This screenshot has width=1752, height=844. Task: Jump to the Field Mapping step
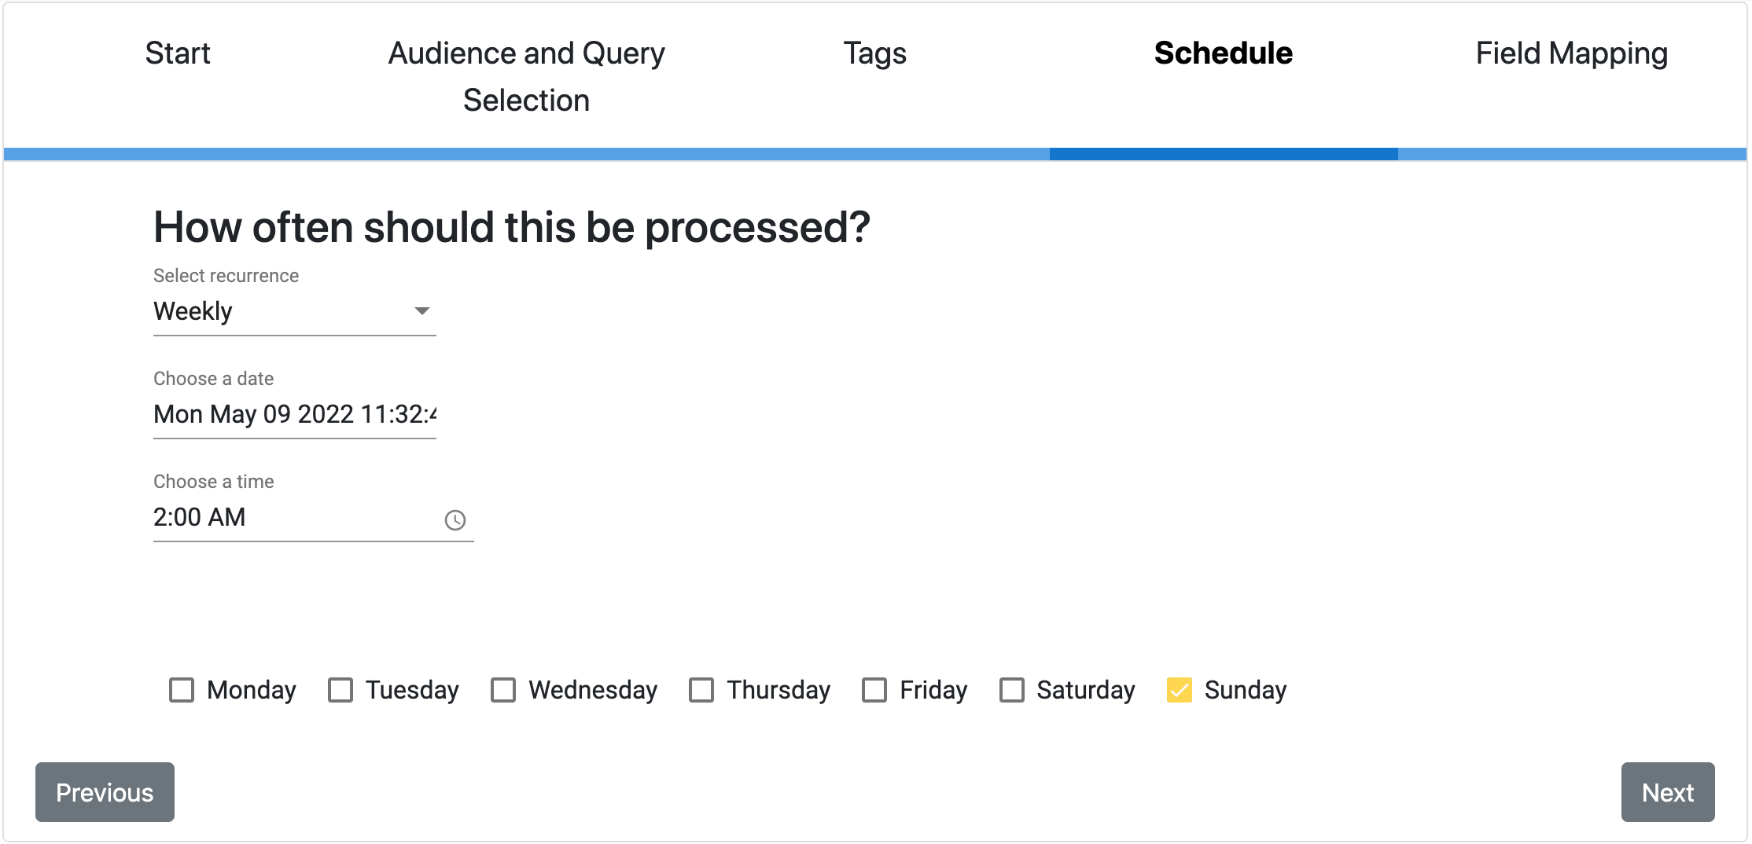coord(1572,54)
